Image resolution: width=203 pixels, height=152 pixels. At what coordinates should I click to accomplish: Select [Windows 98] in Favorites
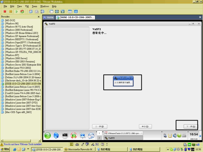coord(12,24)
